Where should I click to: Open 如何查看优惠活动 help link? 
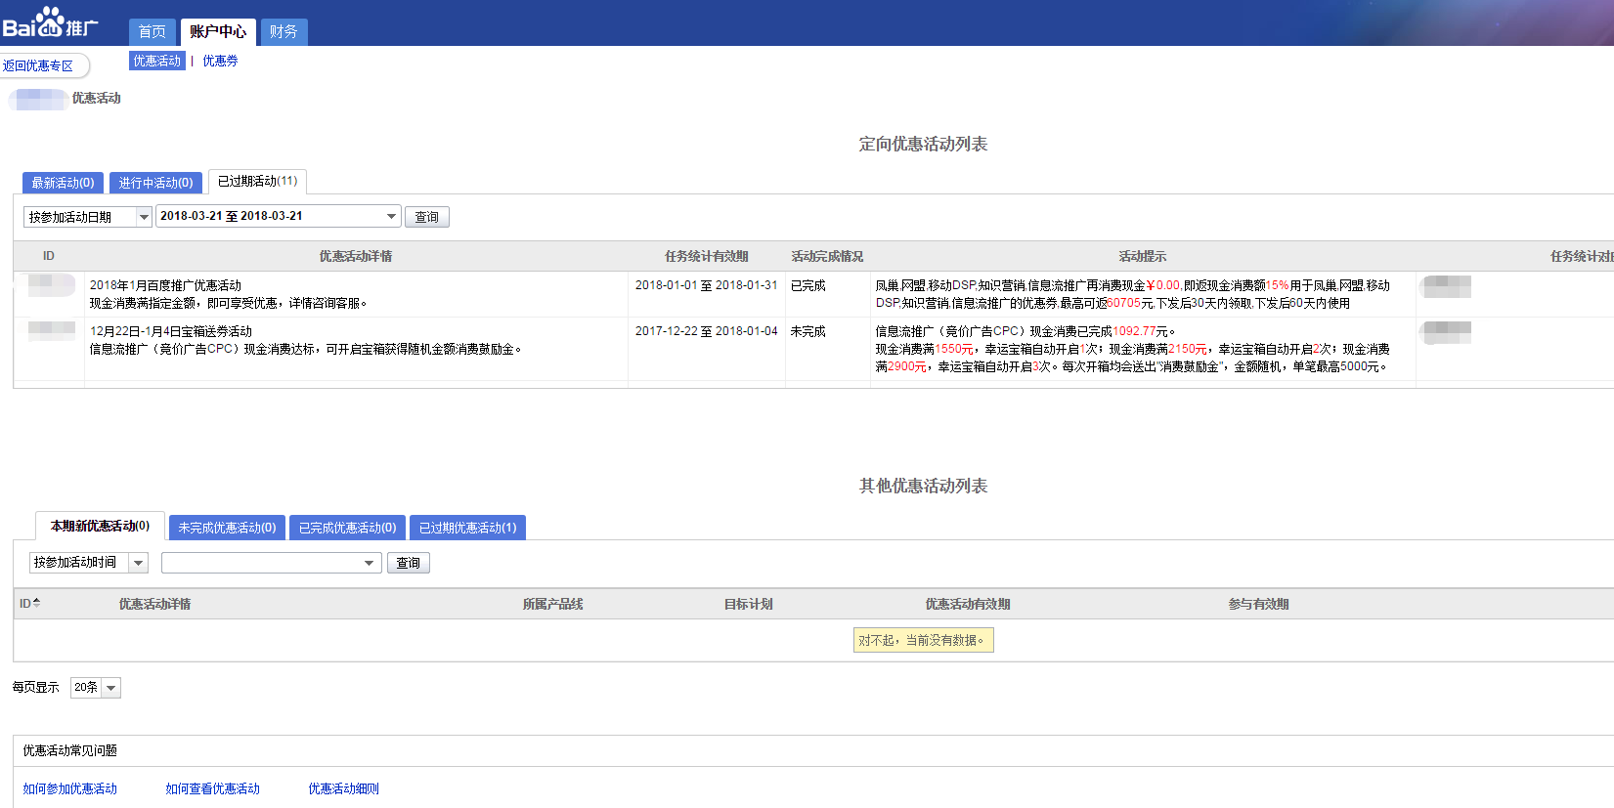(x=212, y=788)
